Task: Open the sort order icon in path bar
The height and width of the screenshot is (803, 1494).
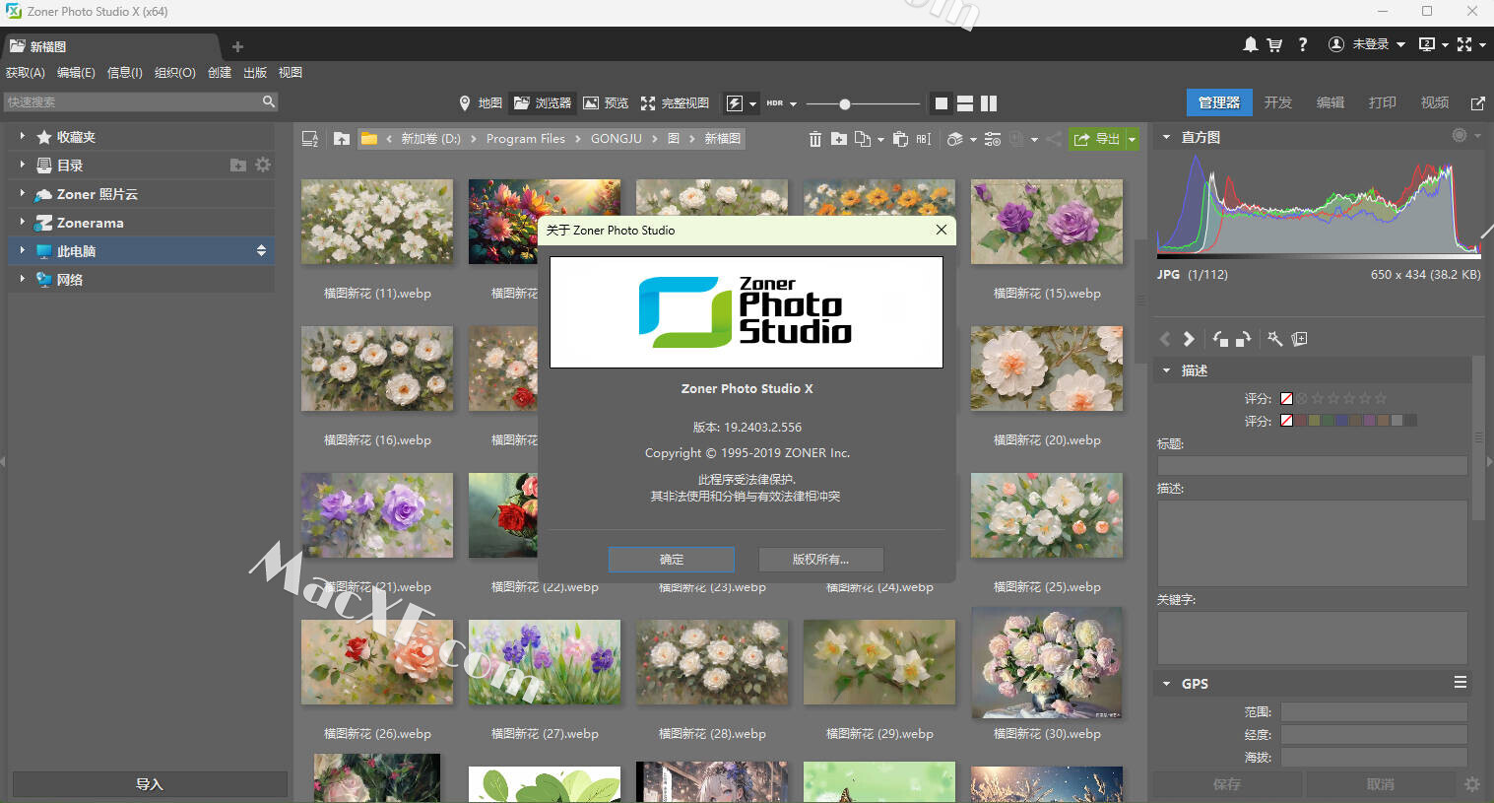Action: tap(309, 139)
